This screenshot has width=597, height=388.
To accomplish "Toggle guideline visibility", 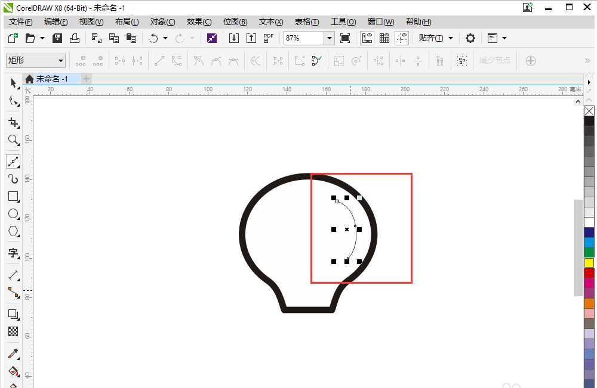I will tap(402, 38).
